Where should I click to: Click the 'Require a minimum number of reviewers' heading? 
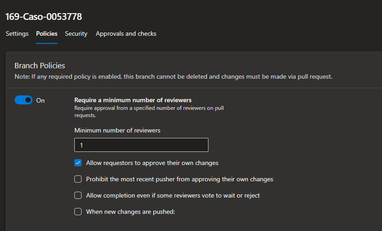coord(133,100)
